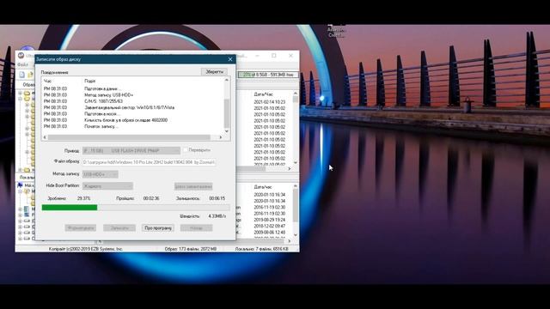Click the new file icon in UltraISO toolbar

click(x=22, y=75)
